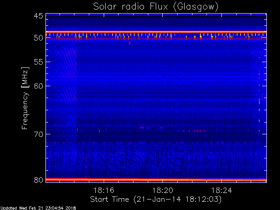Click the 45 frequency tick label

38,16
